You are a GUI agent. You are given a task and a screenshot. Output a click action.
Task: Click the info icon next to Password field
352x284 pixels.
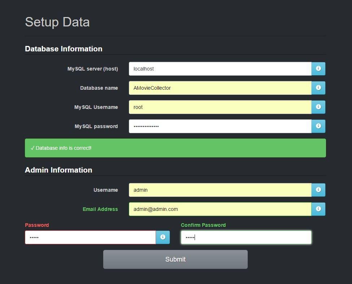[163, 237]
